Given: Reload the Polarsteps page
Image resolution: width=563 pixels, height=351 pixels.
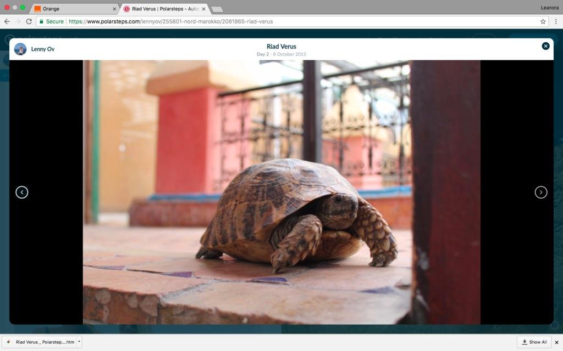Looking at the screenshot, I should 29,21.
